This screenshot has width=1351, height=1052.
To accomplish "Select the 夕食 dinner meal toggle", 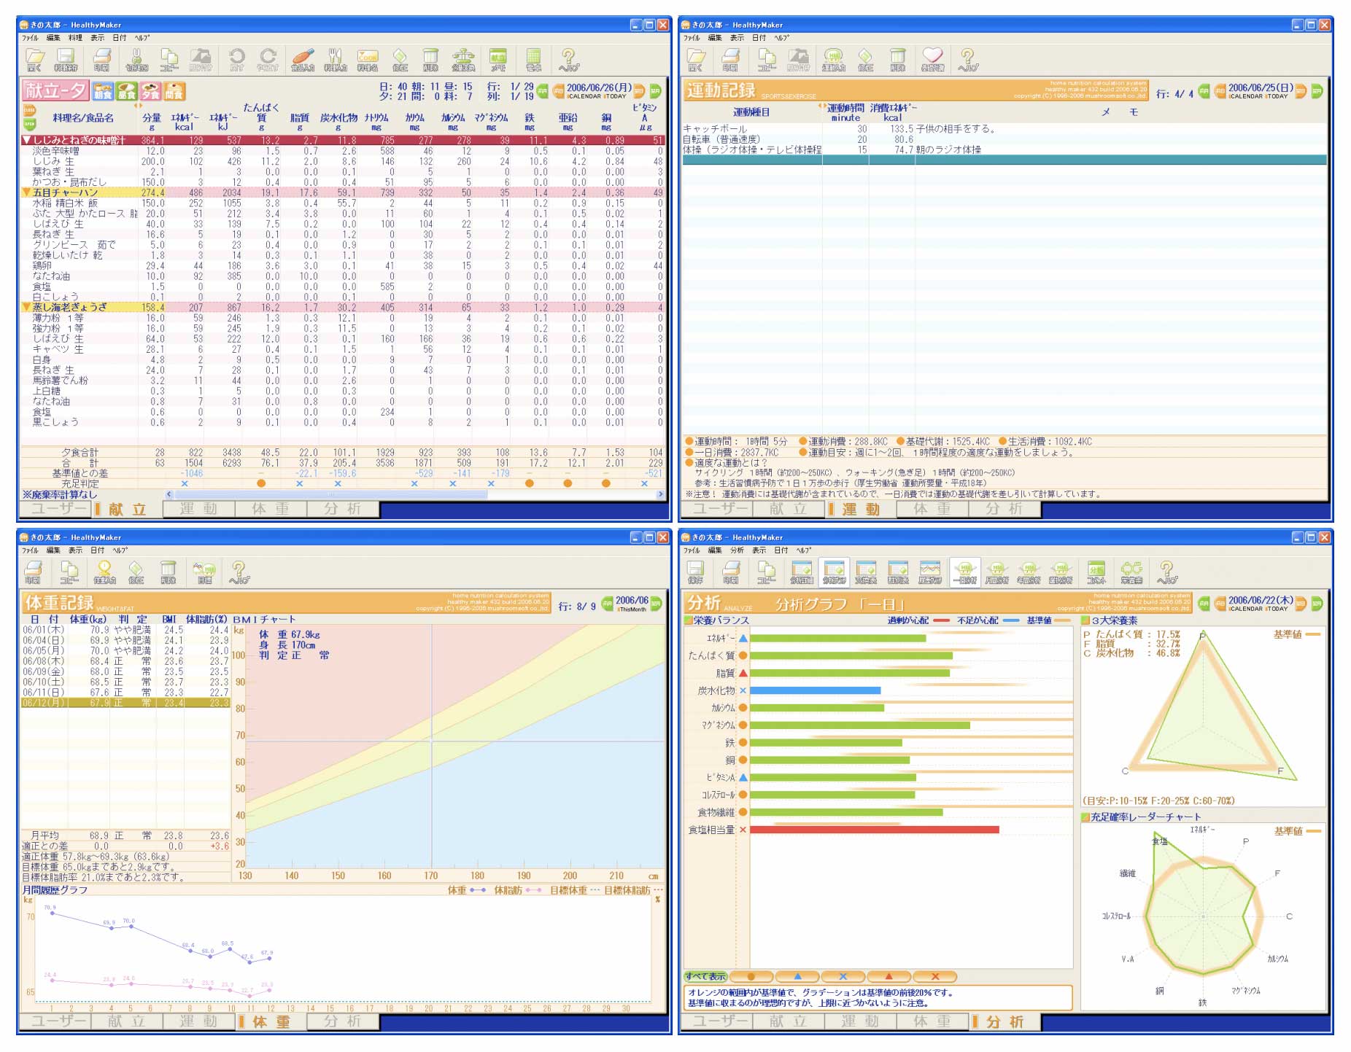I will click(x=150, y=92).
